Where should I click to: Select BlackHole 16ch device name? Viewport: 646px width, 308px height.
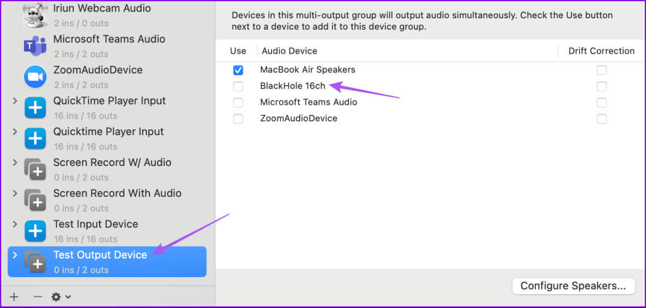click(x=293, y=86)
